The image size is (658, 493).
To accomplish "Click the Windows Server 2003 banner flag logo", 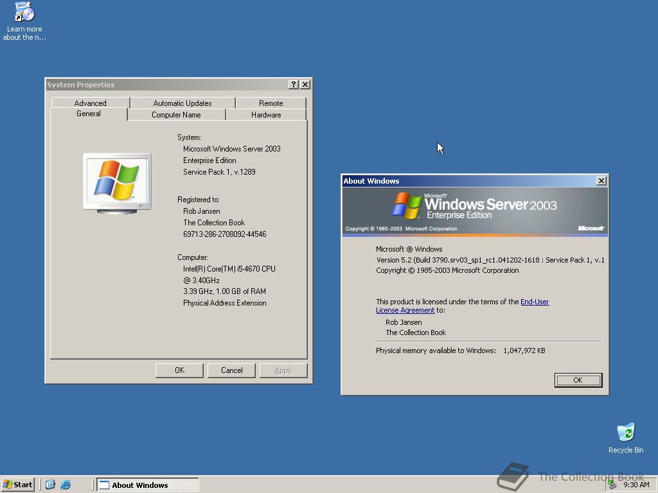I will tap(407, 205).
